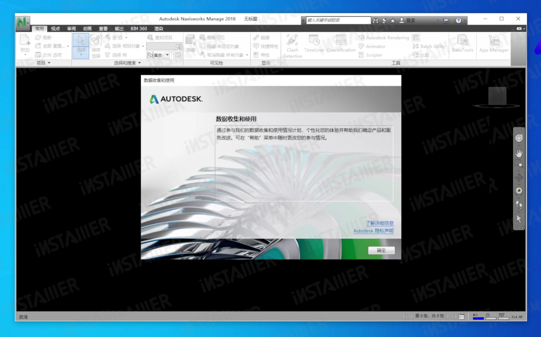Click the 选择 树 selection tree icon
The height and width of the screenshot is (337, 541).
tap(108, 55)
